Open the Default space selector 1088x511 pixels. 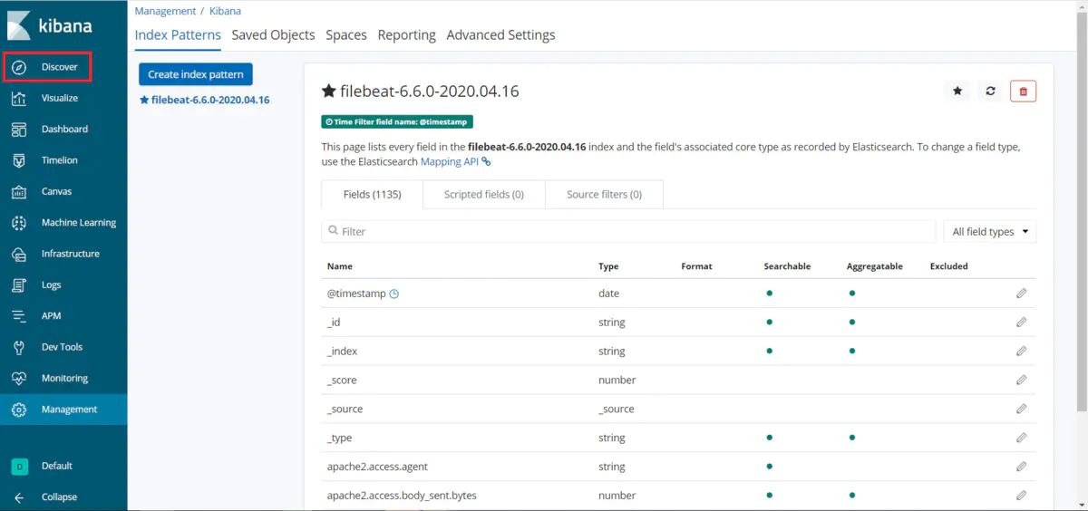[56, 466]
